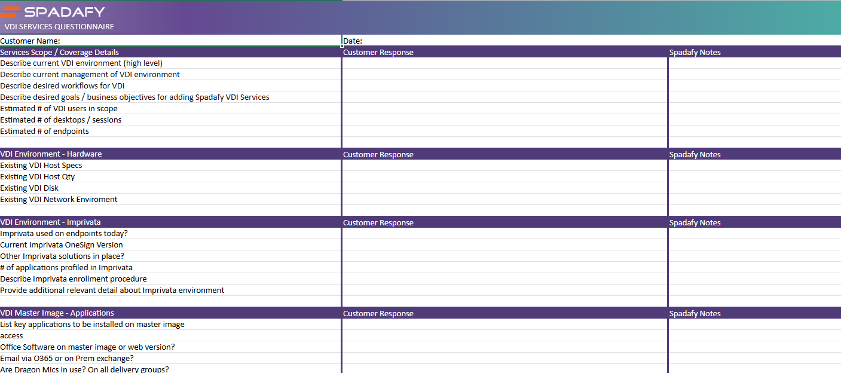Select Describe Imprivata enrollment procedure
This screenshot has width=841, height=373.
[170, 279]
